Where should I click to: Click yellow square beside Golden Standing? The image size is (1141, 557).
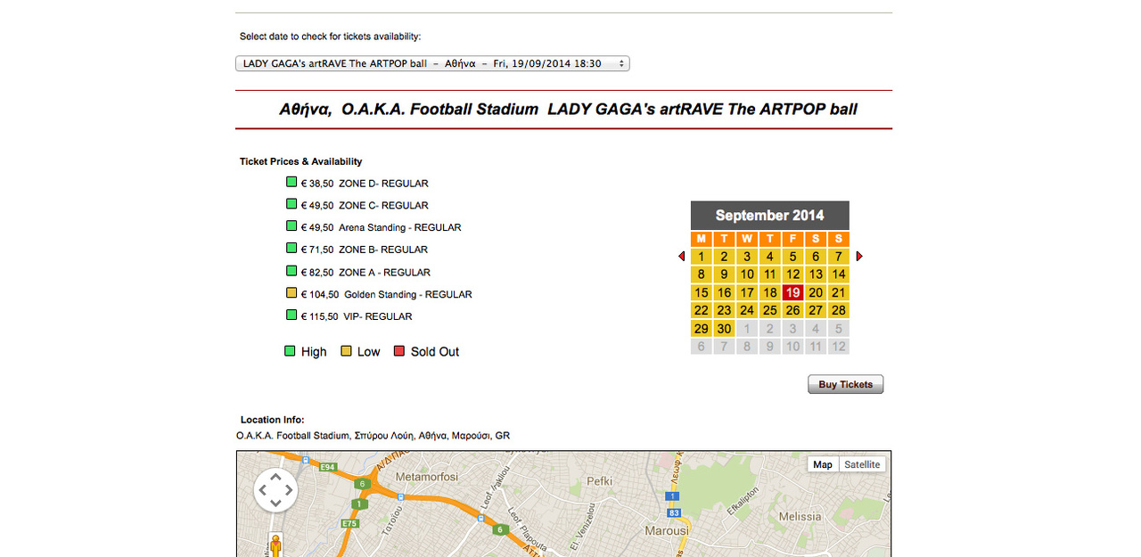pos(291,293)
